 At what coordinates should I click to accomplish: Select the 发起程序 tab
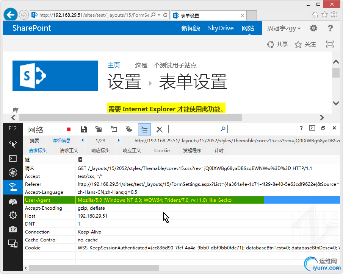[x=192, y=151]
